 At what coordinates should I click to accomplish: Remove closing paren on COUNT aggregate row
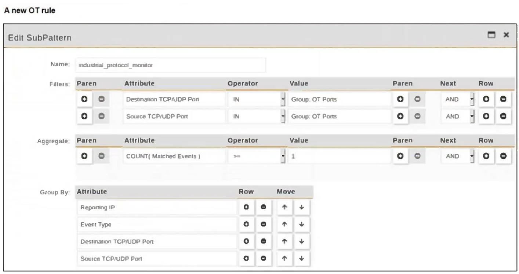(417, 156)
